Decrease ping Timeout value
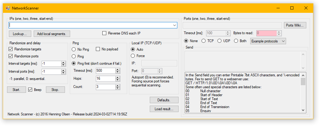This screenshot has height=127, width=321. coord(118,72)
